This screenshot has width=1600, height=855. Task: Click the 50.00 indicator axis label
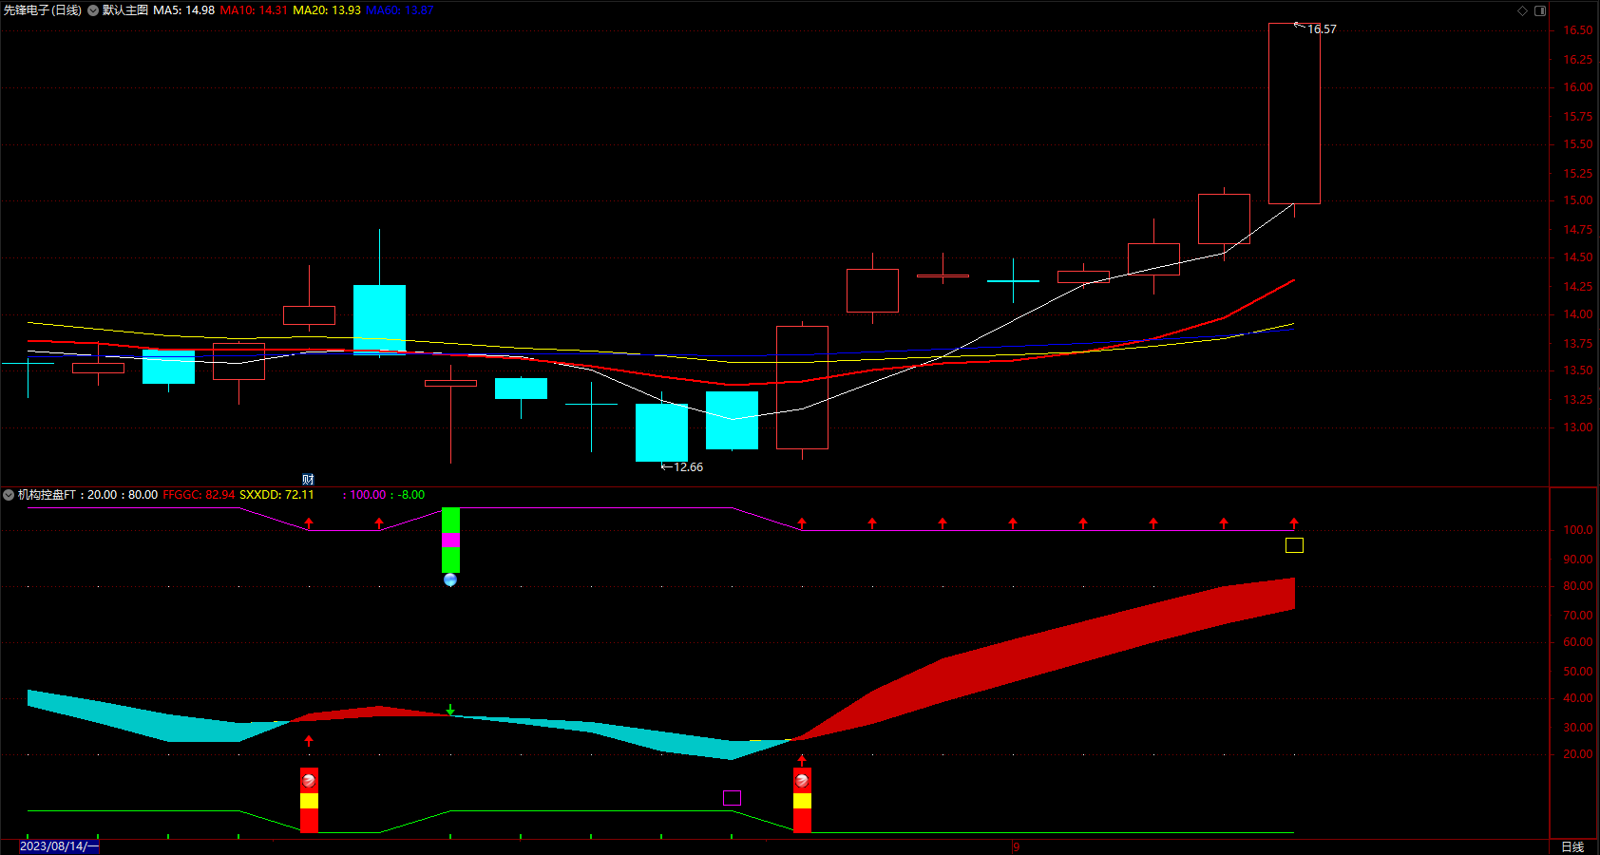1578,672
